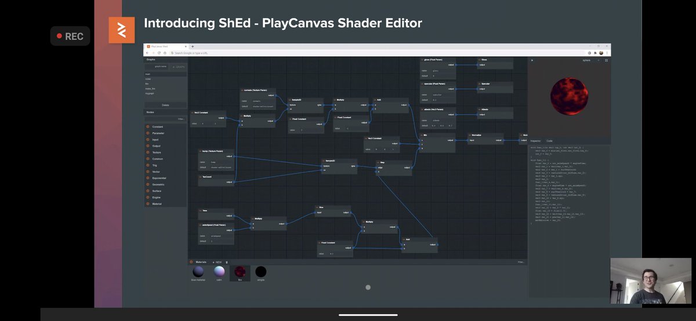Open the browser three-dot menu
Viewport: 696px width, 321px height.
click(x=607, y=53)
